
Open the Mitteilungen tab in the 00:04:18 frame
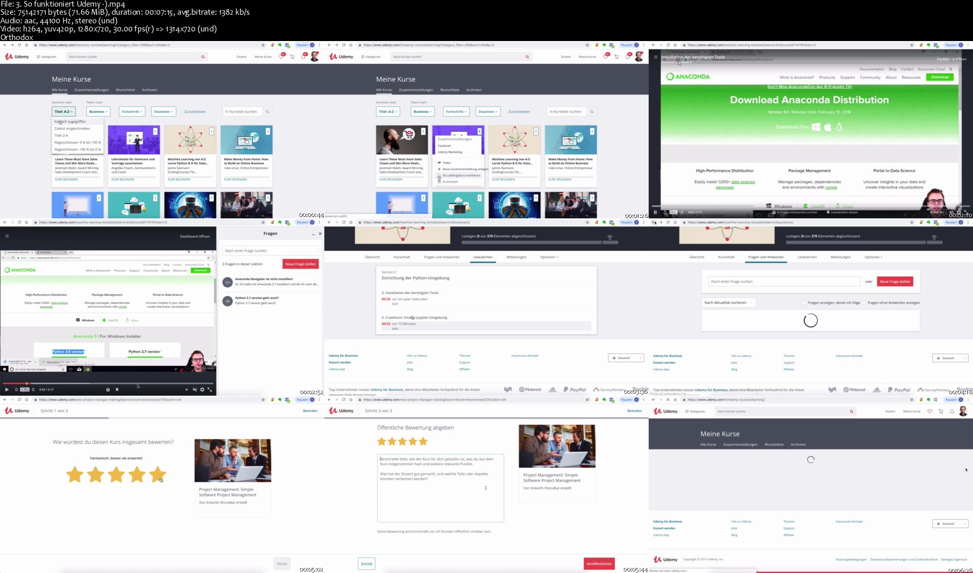[840, 257]
